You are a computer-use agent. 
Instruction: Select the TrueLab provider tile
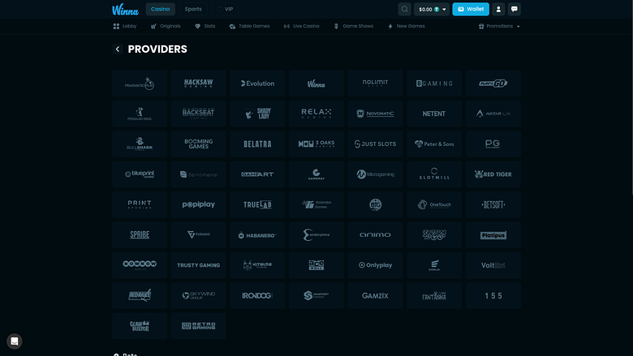pyautogui.click(x=257, y=204)
